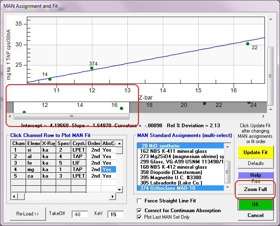
Task: Click the up arrow in standards list scrollbar
Action: [x=228, y=145]
